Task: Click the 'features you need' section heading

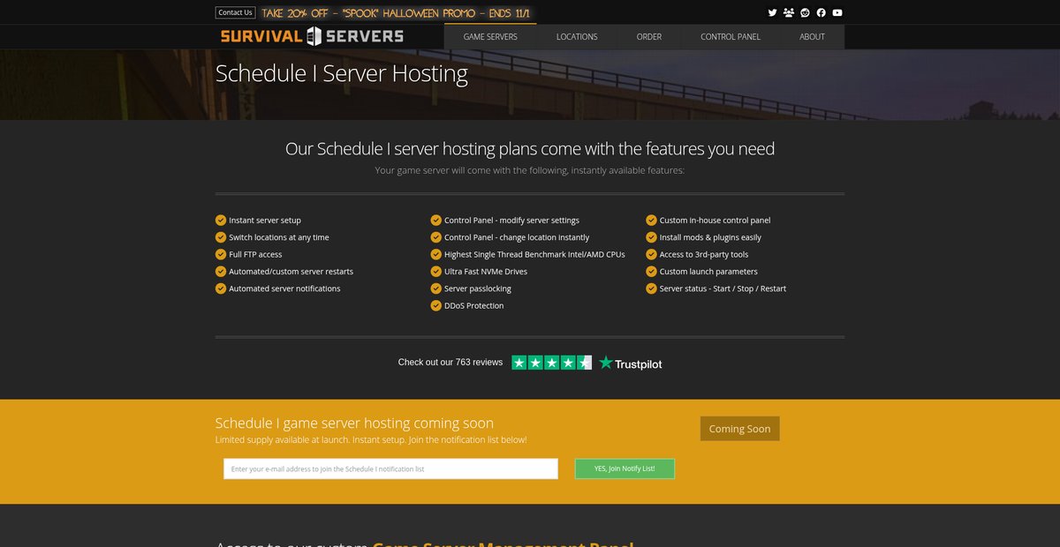Action: pyautogui.click(x=530, y=148)
